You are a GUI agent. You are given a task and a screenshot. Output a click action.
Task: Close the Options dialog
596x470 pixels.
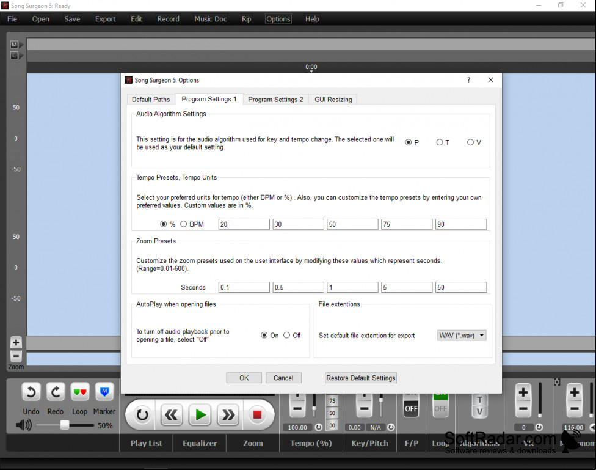pyautogui.click(x=491, y=80)
